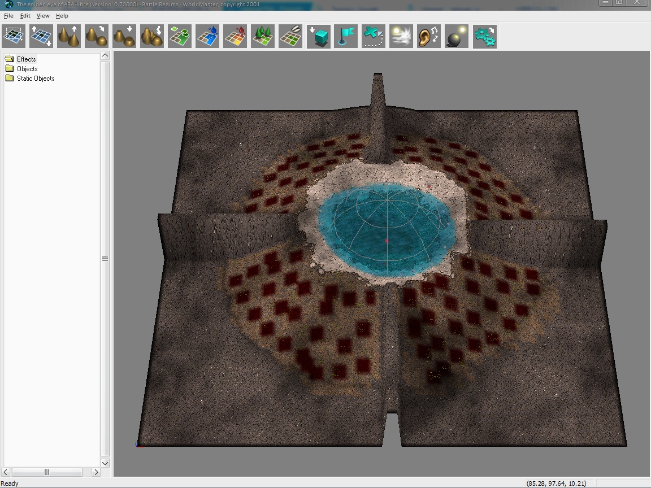Open the gears settings tool

point(484,36)
